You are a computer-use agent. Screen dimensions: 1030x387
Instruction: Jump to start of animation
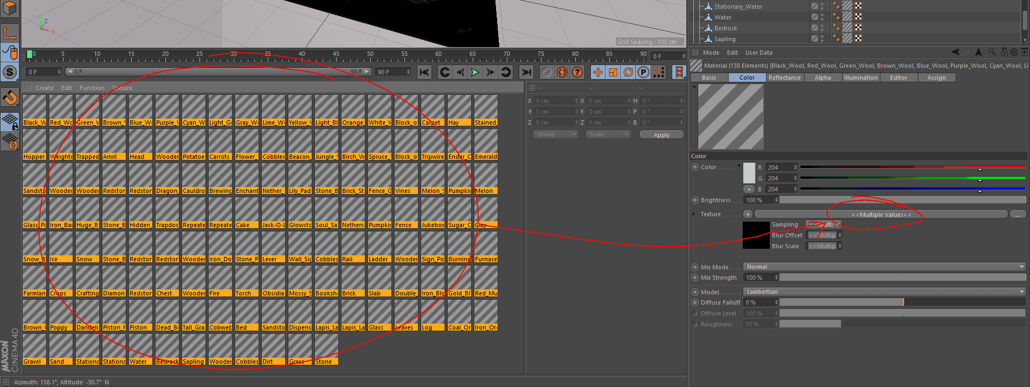[424, 72]
